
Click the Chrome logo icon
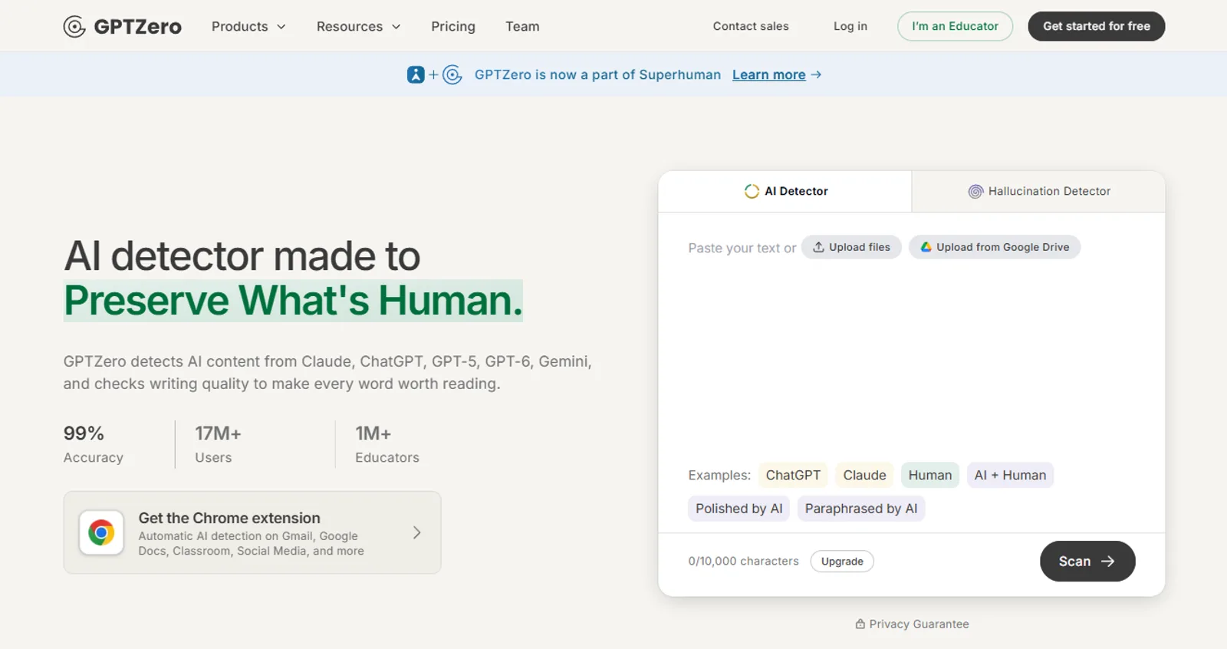click(x=101, y=532)
